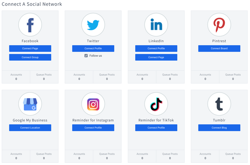Uncheck the Follow us checkbox
Image resolution: width=250 pixels, height=165 pixels.
point(86,56)
